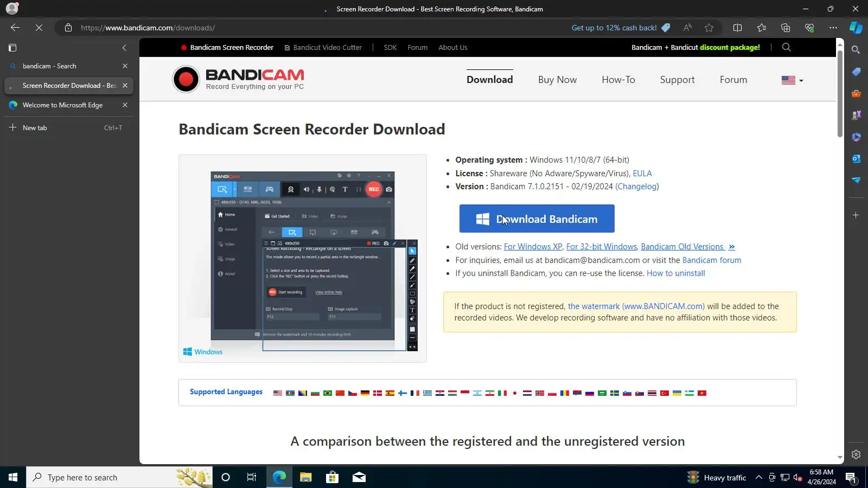Open the Buy Now menu
Viewport: 868px width, 488px height.
coord(557,80)
